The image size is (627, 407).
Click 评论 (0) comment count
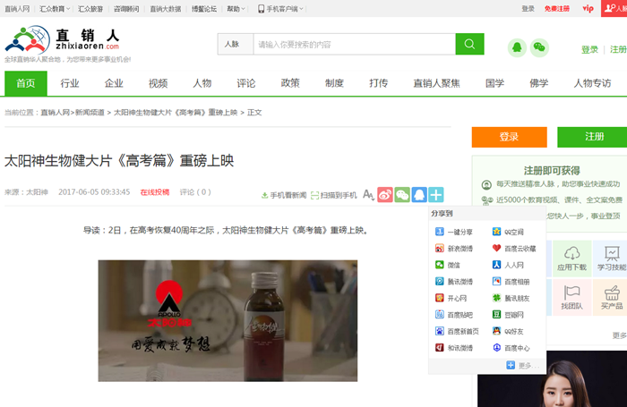[195, 192]
